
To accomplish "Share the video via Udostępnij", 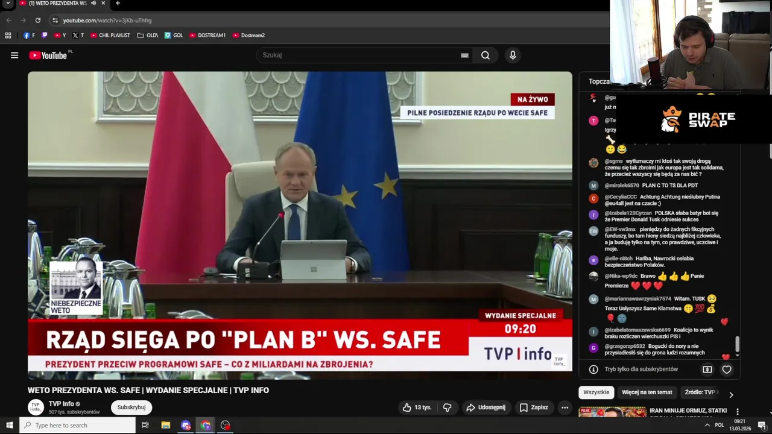I will [486, 407].
